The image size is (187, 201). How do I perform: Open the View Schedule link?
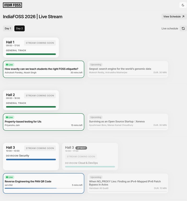coord(174,16)
